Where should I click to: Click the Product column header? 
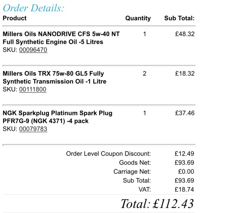coord(14,18)
